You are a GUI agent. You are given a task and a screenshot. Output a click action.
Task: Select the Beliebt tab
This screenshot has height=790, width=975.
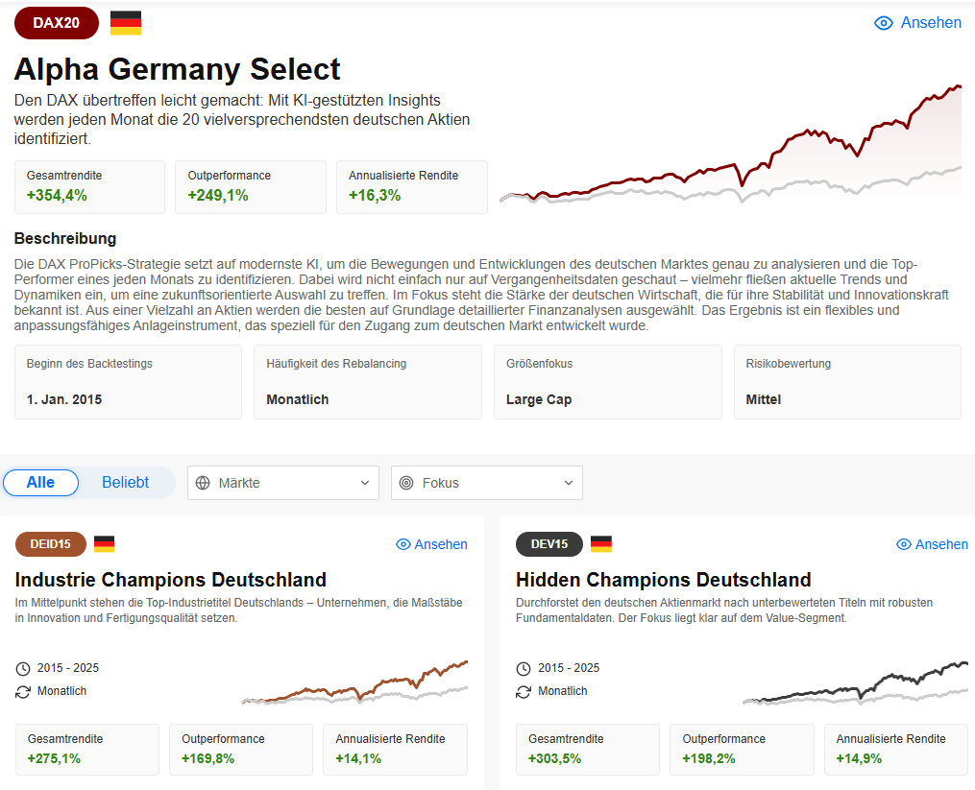125,482
